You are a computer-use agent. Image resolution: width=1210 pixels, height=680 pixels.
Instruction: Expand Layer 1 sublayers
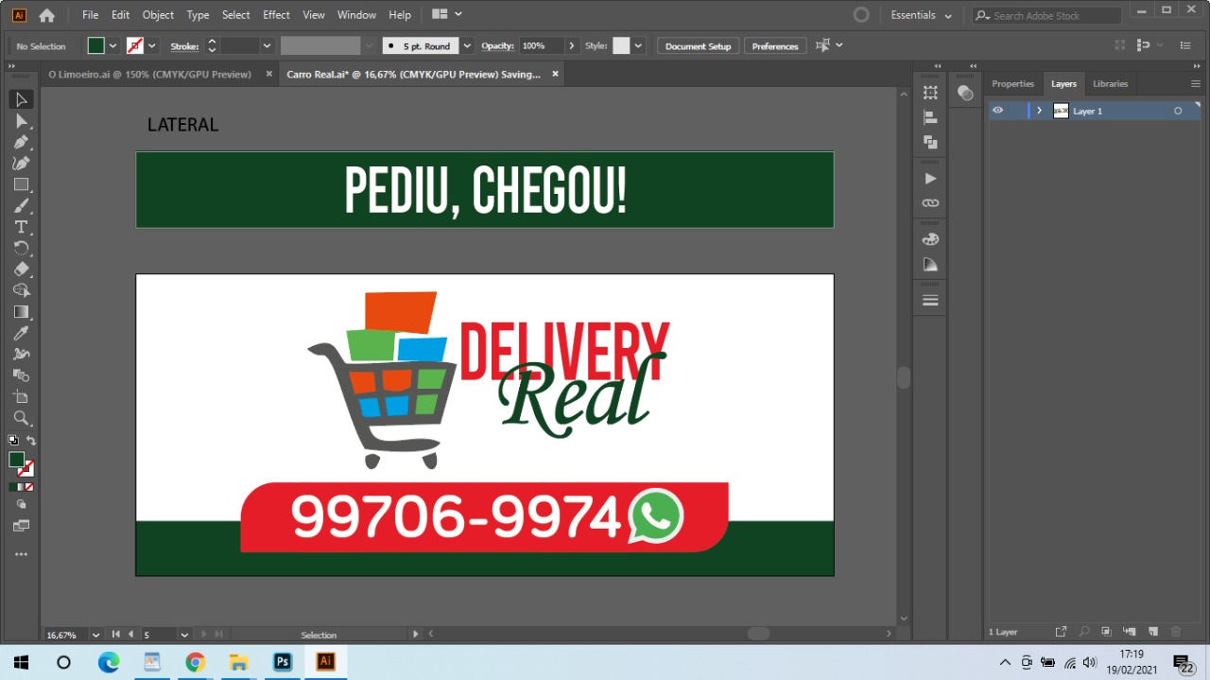coord(1039,111)
